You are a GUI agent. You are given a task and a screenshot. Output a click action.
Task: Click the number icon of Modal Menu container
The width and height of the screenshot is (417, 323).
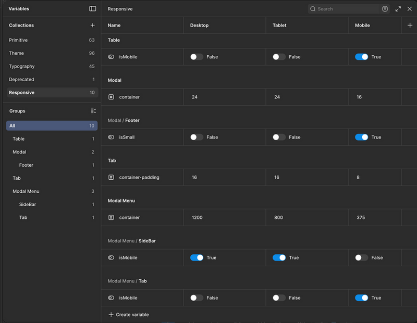[x=111, y=217]
